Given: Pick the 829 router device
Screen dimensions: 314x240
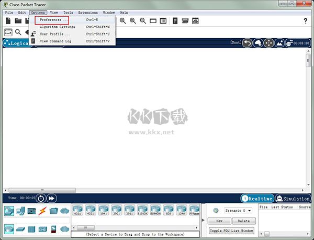Looking at the screenshot, I should coord(169,210).
